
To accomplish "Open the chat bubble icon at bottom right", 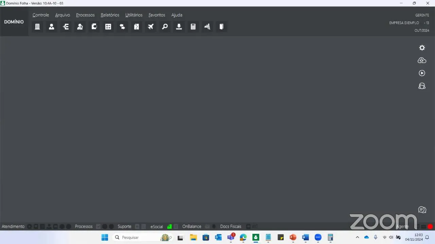I will point(422,210).
